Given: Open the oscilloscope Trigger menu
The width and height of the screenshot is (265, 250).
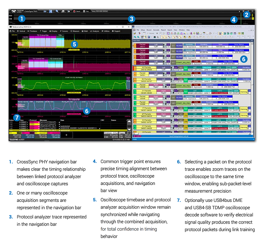Looking at the screenshot, I should (x=43, y=31).
